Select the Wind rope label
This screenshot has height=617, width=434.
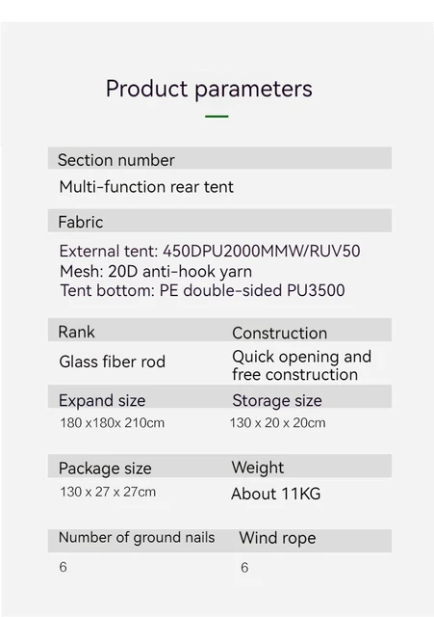pyautogui.click(x=277, y=538)
